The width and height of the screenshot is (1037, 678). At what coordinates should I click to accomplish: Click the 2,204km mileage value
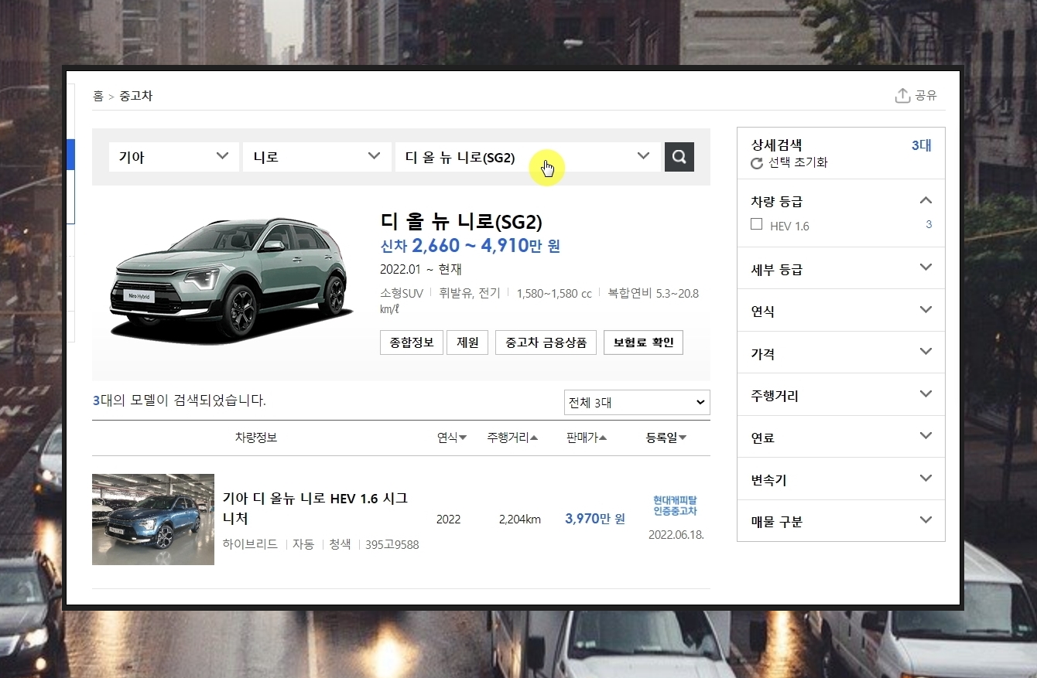[x=520, y=520]
